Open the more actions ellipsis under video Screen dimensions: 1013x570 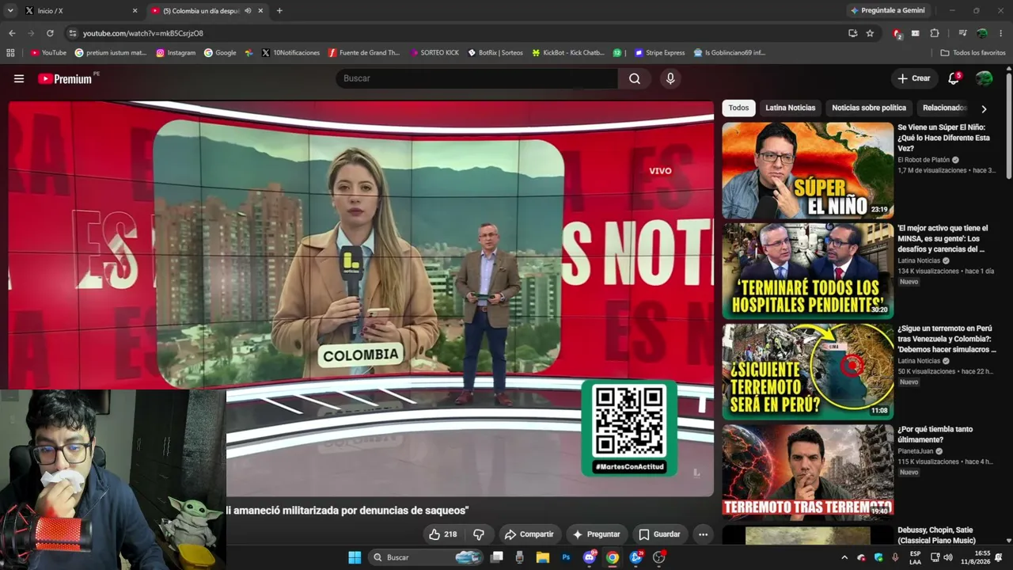[703, 534]
